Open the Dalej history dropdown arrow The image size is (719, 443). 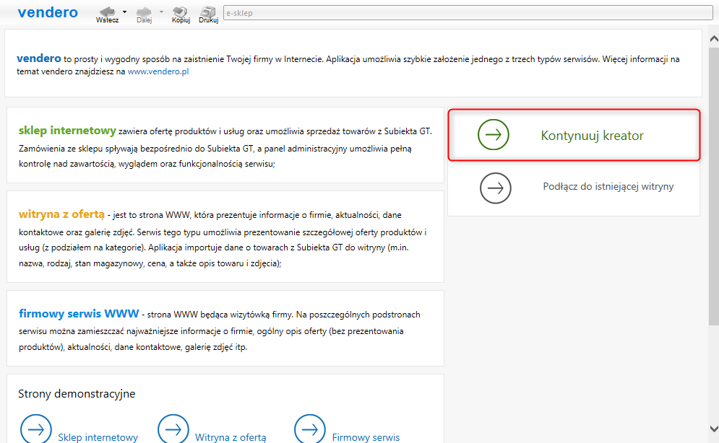(x=161, y=12)
